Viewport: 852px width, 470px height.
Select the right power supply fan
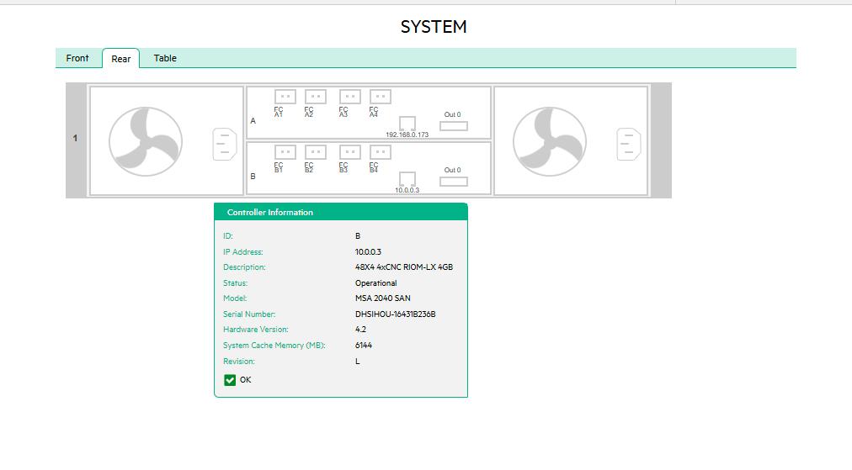(x=550, y=141)
